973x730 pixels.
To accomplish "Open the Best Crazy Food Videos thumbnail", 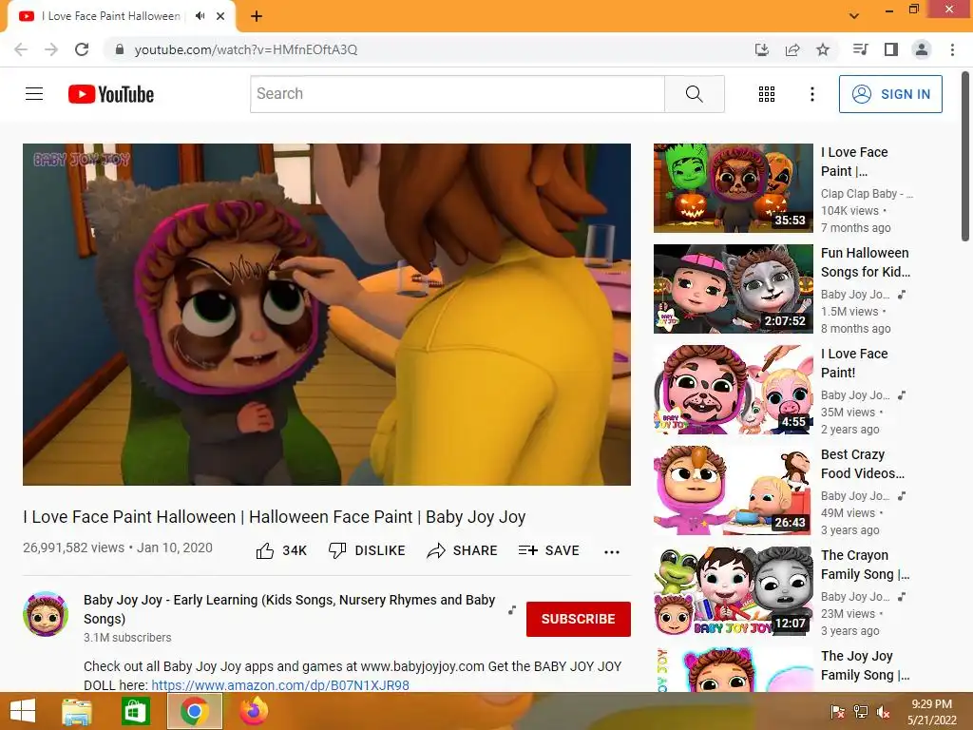I will [x=733, y=490].
